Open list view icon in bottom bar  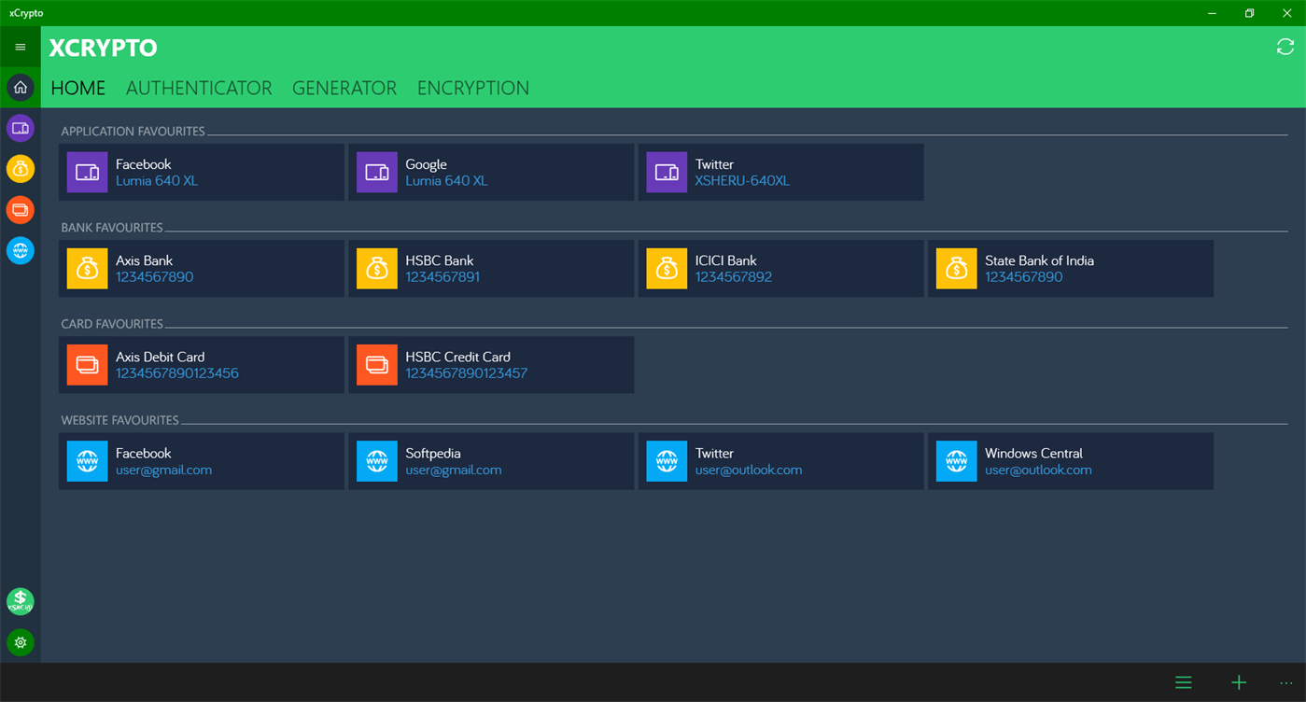[x=1183, y=682]
